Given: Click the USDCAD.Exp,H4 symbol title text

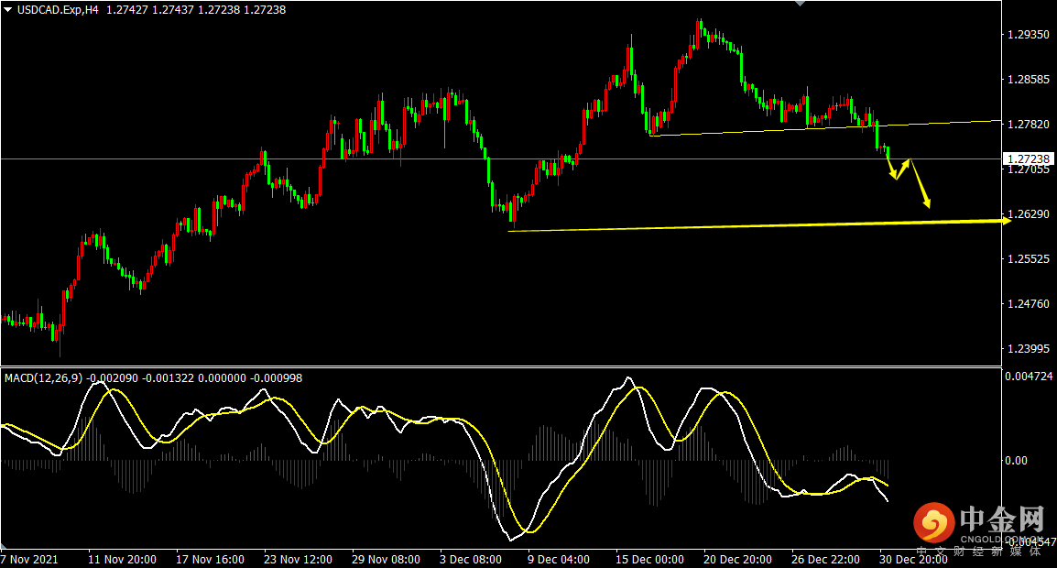Looking at the screenshot, I should coord(58,10).
